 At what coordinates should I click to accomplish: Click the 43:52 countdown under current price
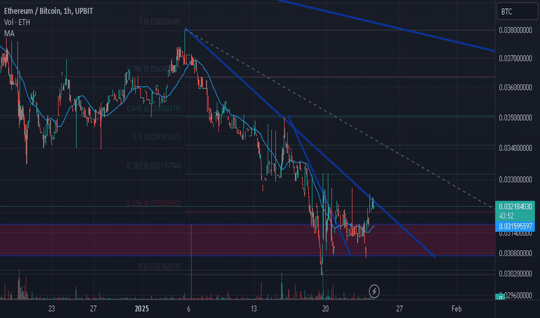click(506, 216)
